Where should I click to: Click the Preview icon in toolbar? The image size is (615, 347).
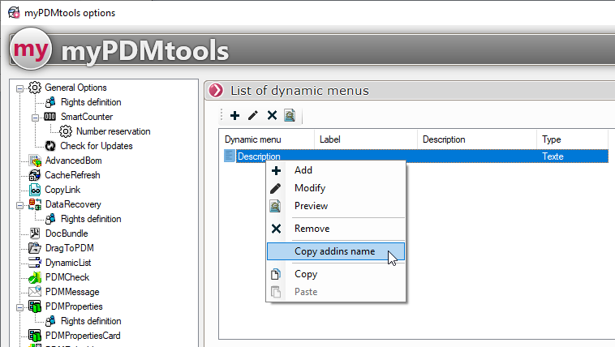click(x=290, y=117)
